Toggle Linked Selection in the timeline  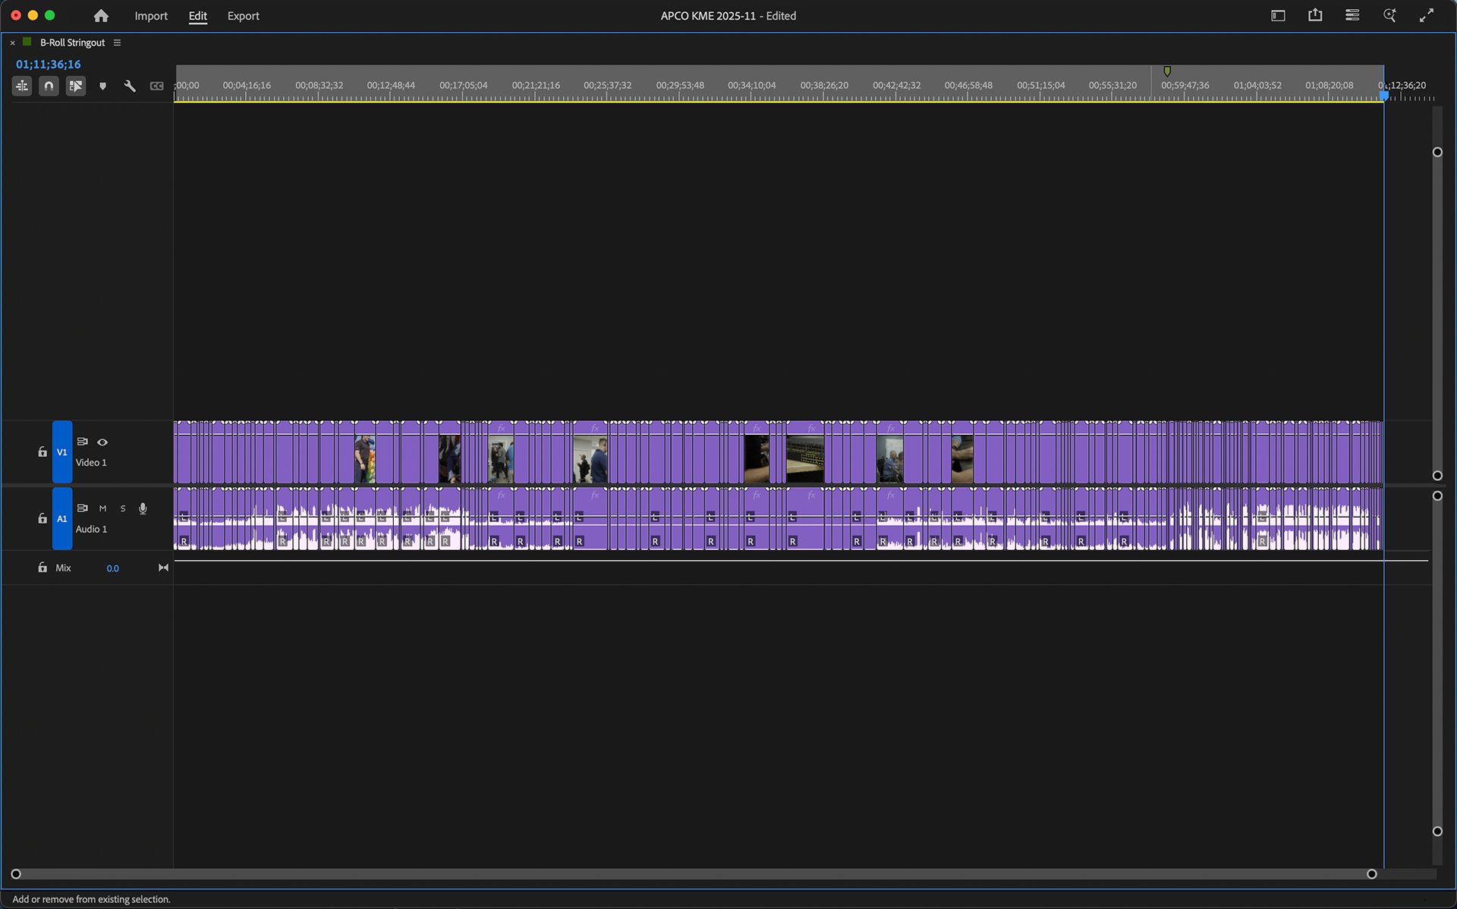pos(76,86)
